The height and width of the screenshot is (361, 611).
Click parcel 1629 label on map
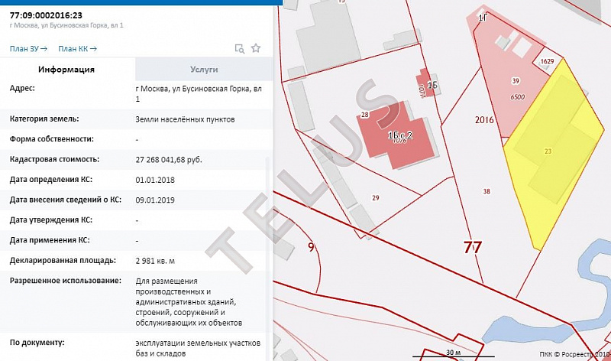(x=547, y=61)
